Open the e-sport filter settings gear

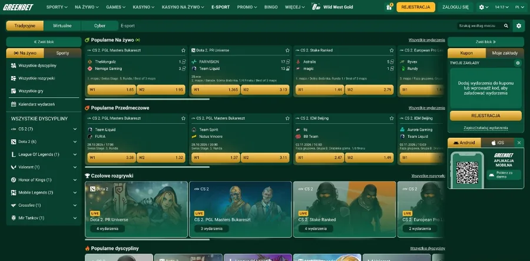(x=518, y=26)
